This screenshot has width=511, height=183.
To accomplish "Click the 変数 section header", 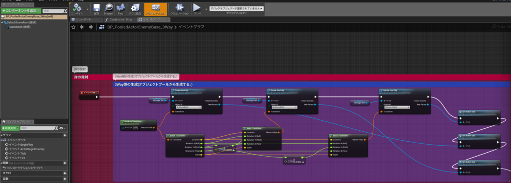I will (34, 179).
